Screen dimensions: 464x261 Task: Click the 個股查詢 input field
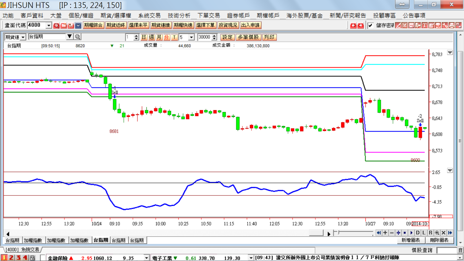point(447,250)
